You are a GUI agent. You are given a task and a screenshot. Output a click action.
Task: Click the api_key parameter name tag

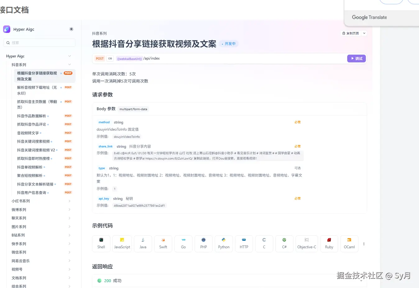click(x=104, y=199)
